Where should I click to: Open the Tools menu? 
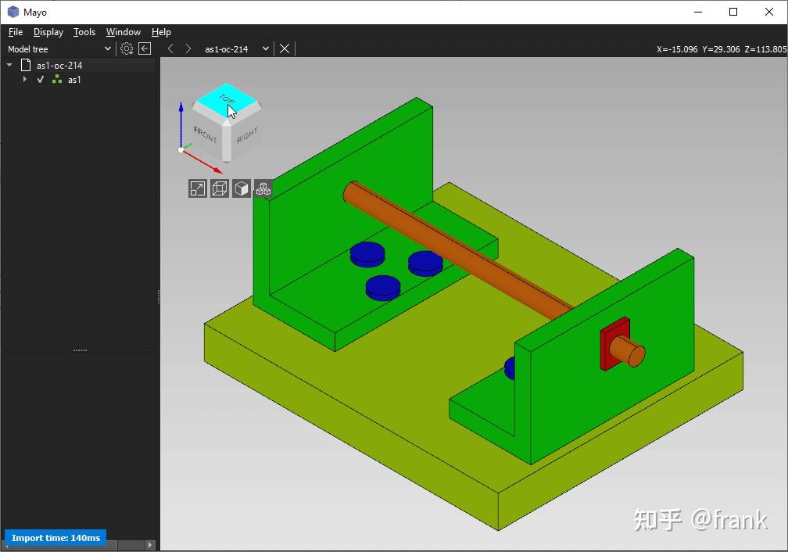click(x=84, y=32)
